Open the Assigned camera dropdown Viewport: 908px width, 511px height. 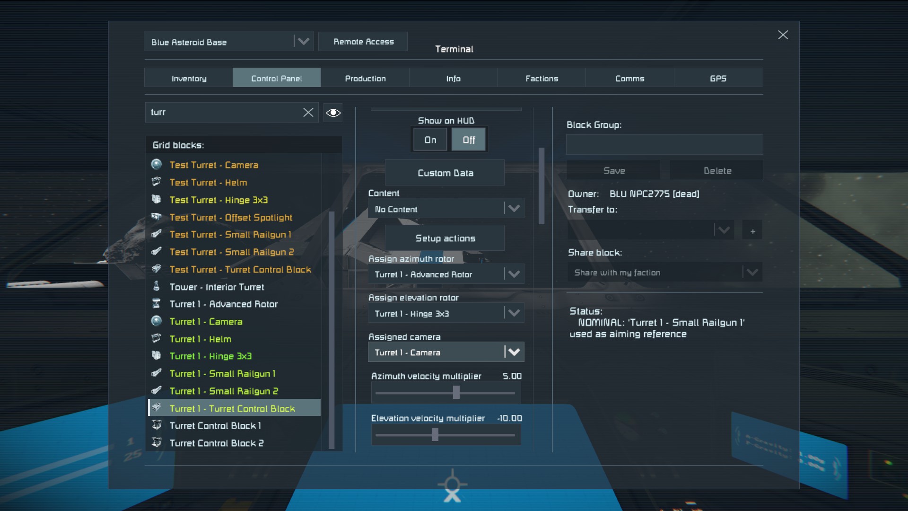[514, 352]
